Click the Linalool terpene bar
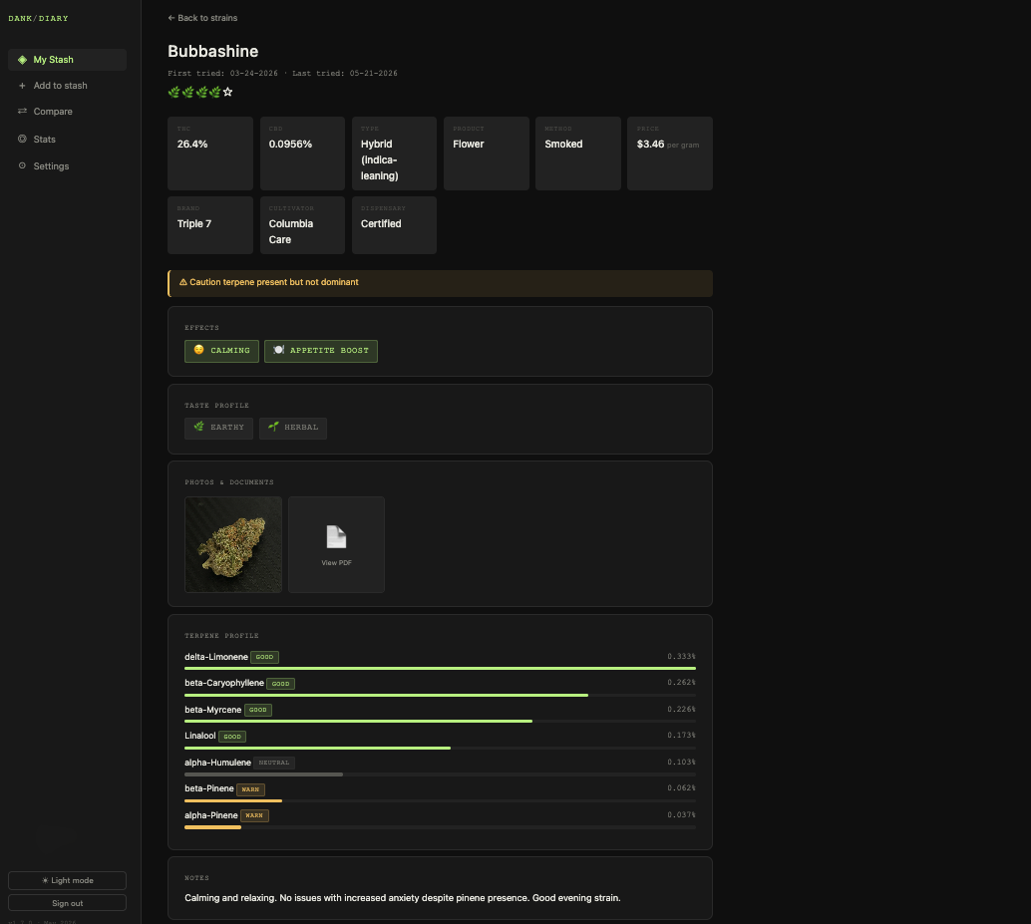 coord(440,748)
